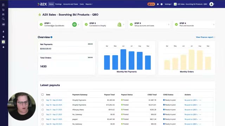
Task: Open the Postings tab
Action: tap(58, 4)
